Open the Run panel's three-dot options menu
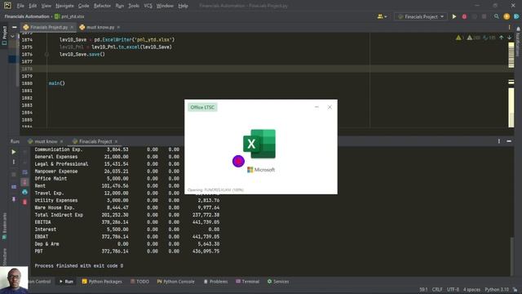This screenshot has height=294, width=522. click(498, 141)
